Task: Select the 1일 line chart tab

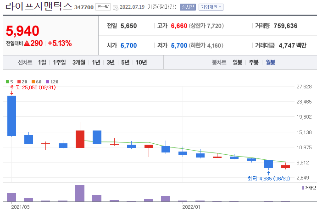Action: (x=42, y=63)
